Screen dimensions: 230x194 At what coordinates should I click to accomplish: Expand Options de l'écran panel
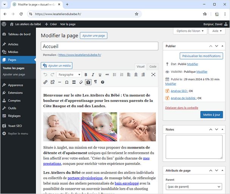click(190, 31)
